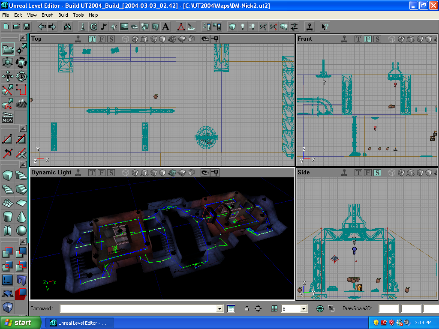This screenshot has height=329, width=439.
Task: Select the Vertex Editing tool
Action: click(21, 49)
